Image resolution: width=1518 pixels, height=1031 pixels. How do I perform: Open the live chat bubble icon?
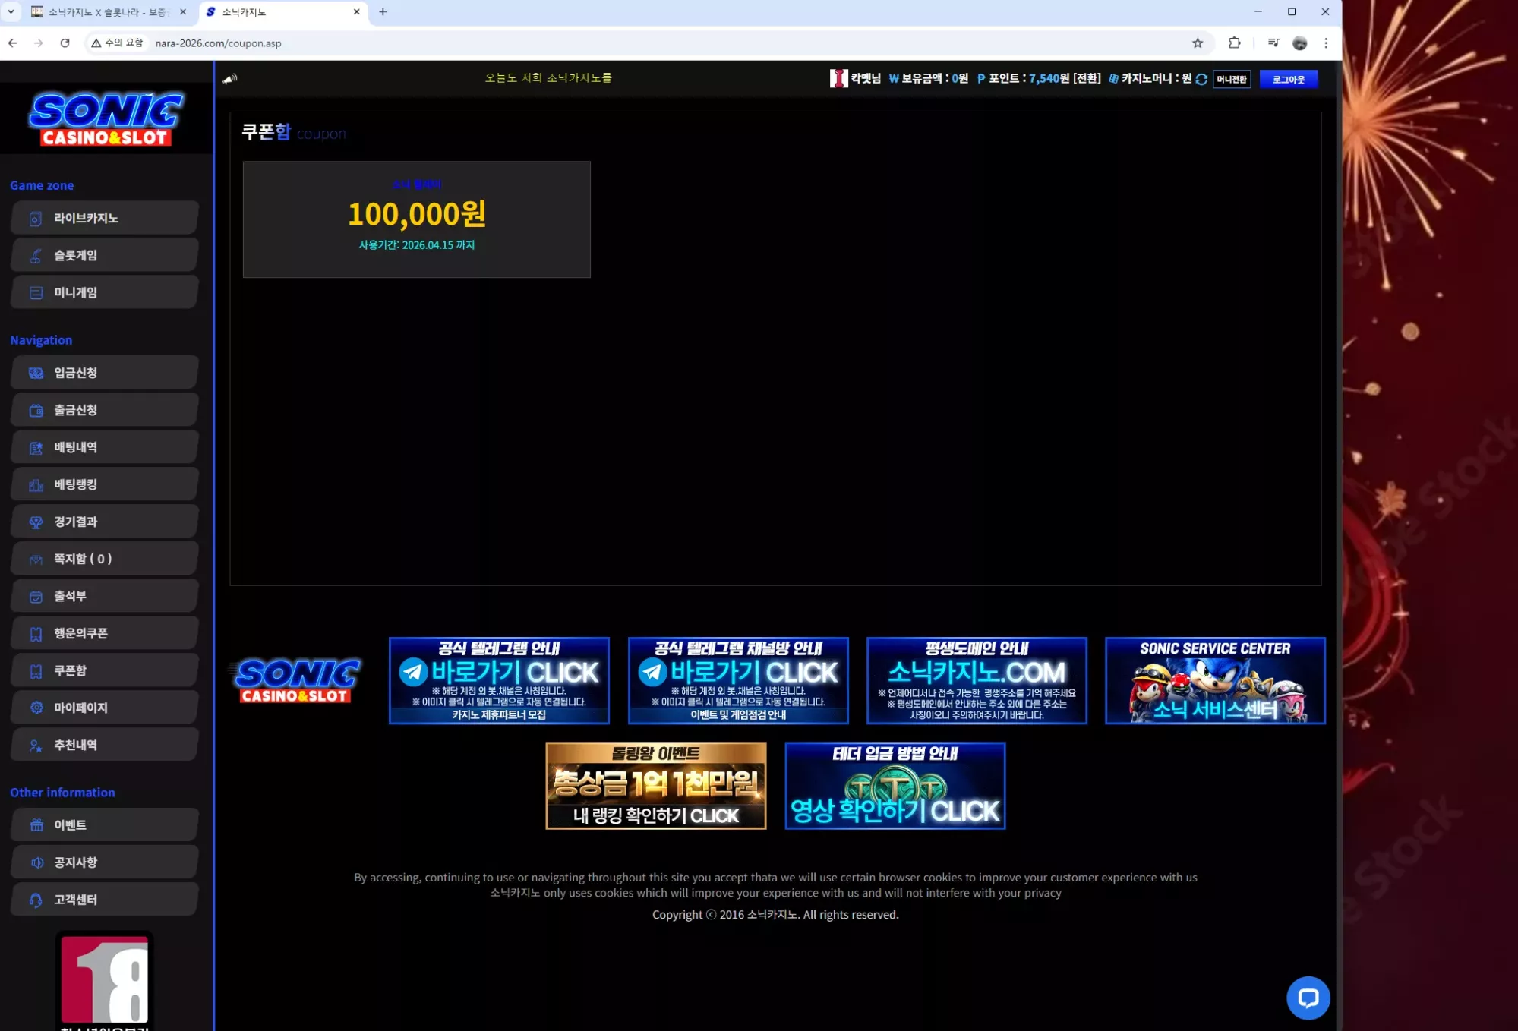[1308, 998]
